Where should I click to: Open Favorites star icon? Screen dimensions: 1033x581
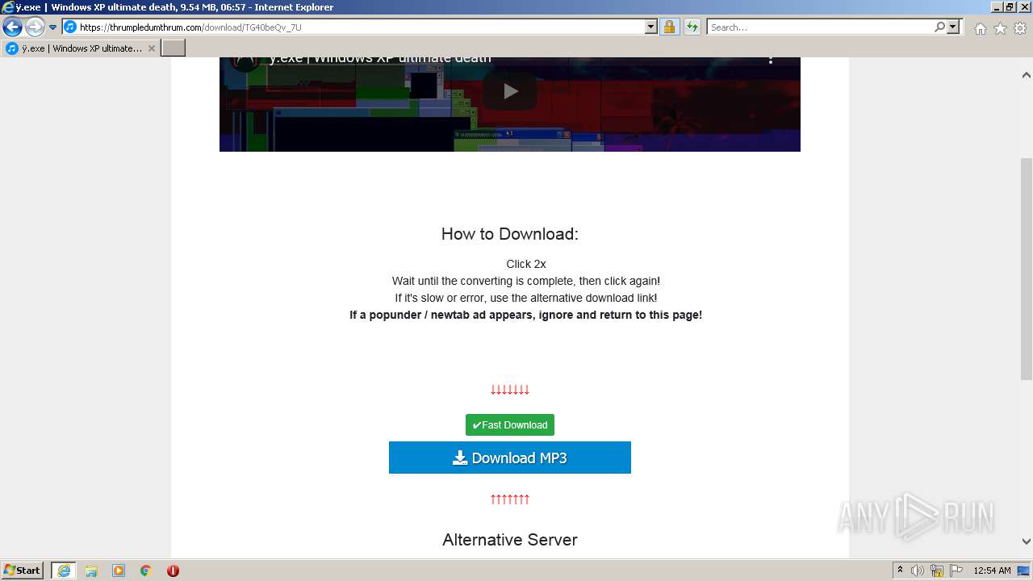[1000, 28]
